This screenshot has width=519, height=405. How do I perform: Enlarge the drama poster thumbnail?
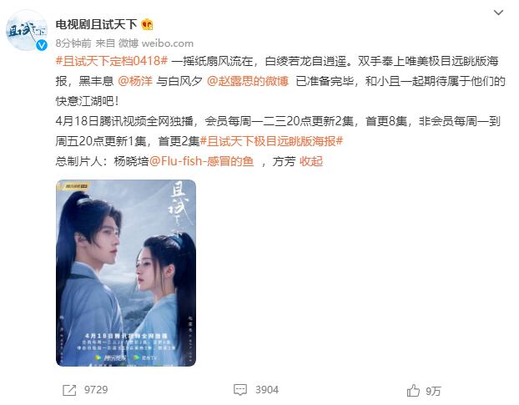click(x=126, y=273)
